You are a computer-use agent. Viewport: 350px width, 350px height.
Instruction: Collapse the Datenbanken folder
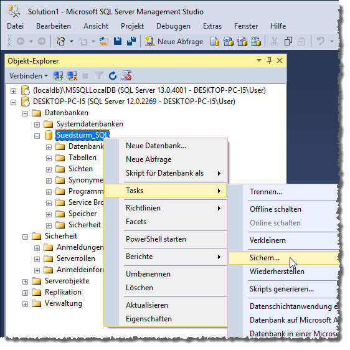coord(26,113)
